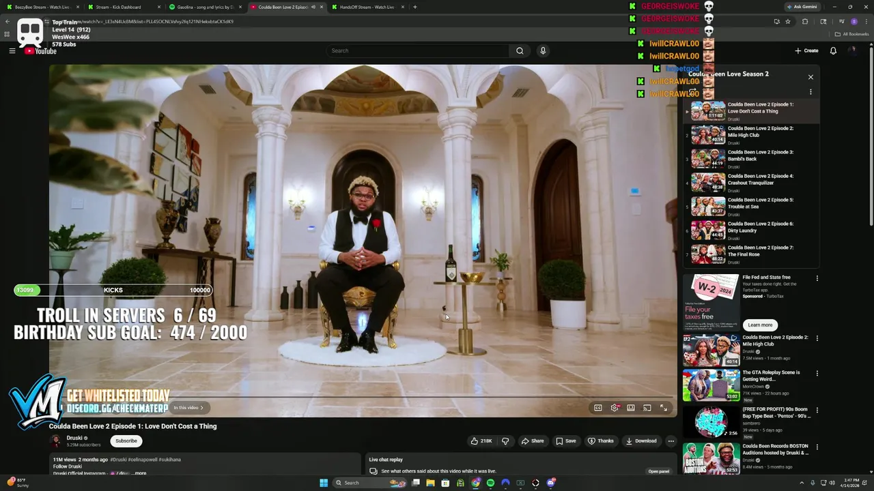Select Episode 6: Dirty Laundry
This screenshot has height=491, width=874.
(751, 230)
